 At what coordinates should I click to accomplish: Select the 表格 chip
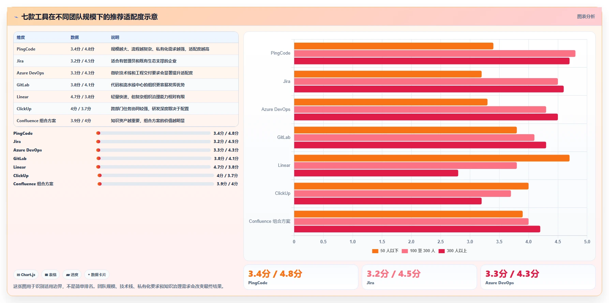50,275
